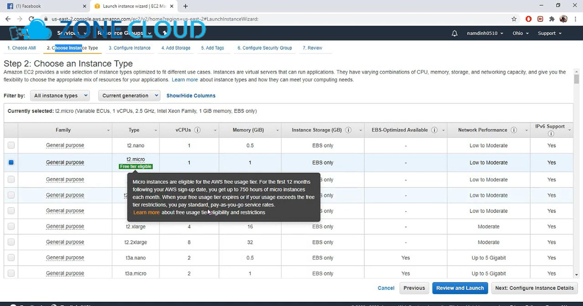Click the Network Performance info icon
Image resolution: width=583 pixels, height=306 pixels.
[514, 130]
